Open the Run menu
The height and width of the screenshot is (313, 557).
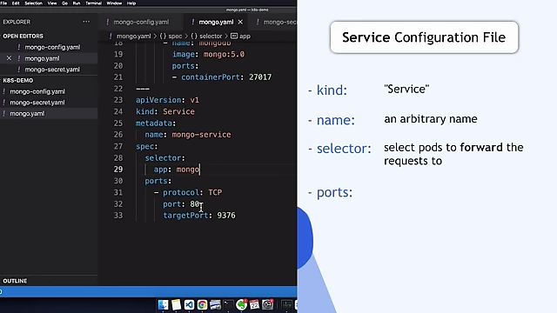[77, 3]
